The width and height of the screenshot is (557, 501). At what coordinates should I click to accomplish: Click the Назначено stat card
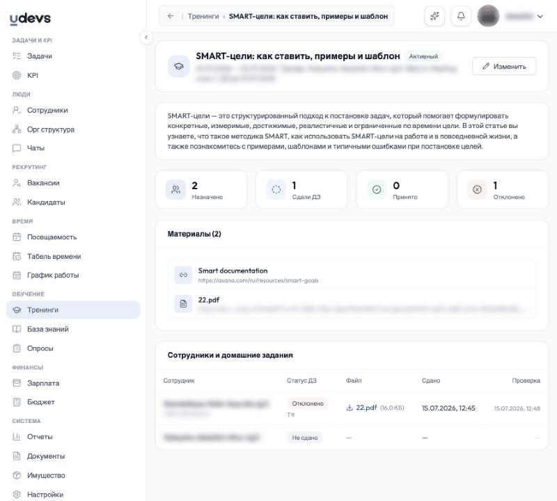tap(201, 189)
